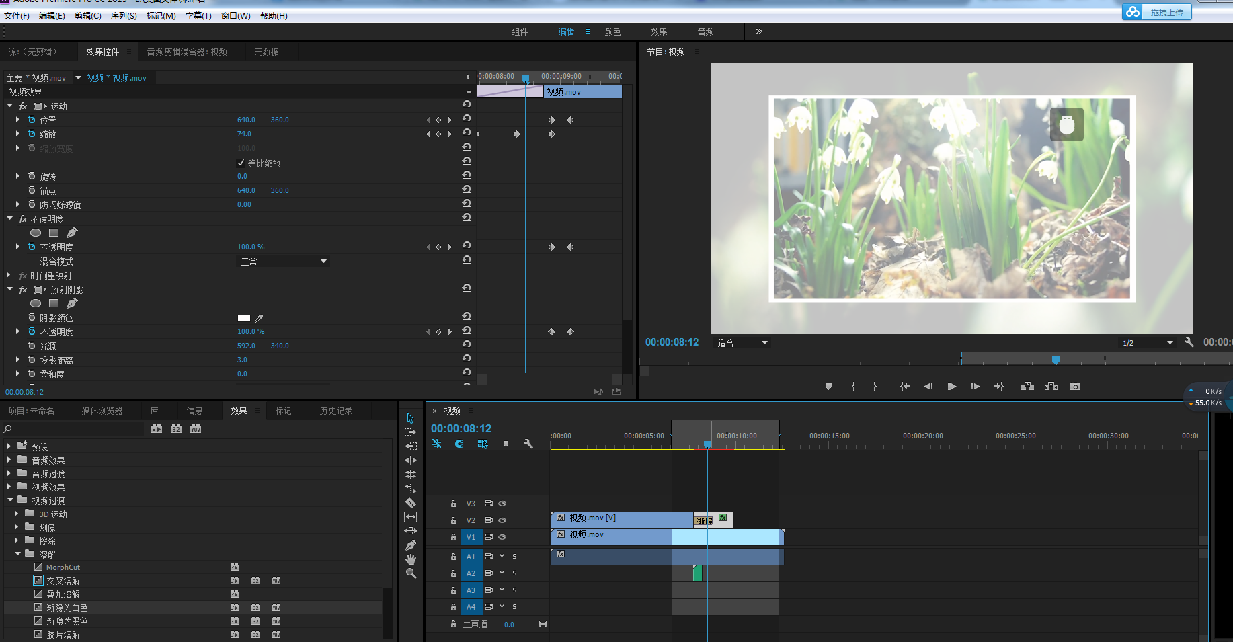
Task: Select the Razor tool in the toolbar
Action: 411,503
